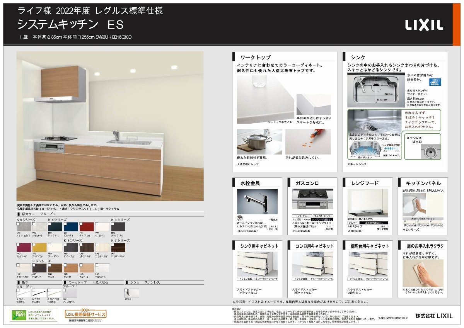The width and height of the screenshot is (464, 328).
Task: Tick the magenta door color checkbox
Action: (18, 245)
